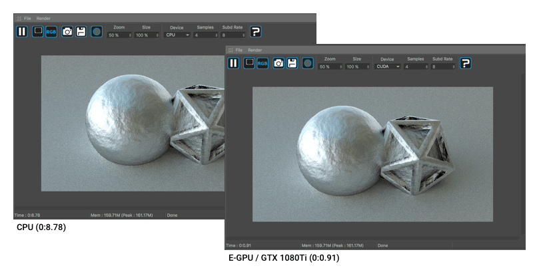This screenshot has width=539, height=276.
Task: Click camera snapshot icon in CUDA window
Action: pyautogui.click(x=278, y=63)
